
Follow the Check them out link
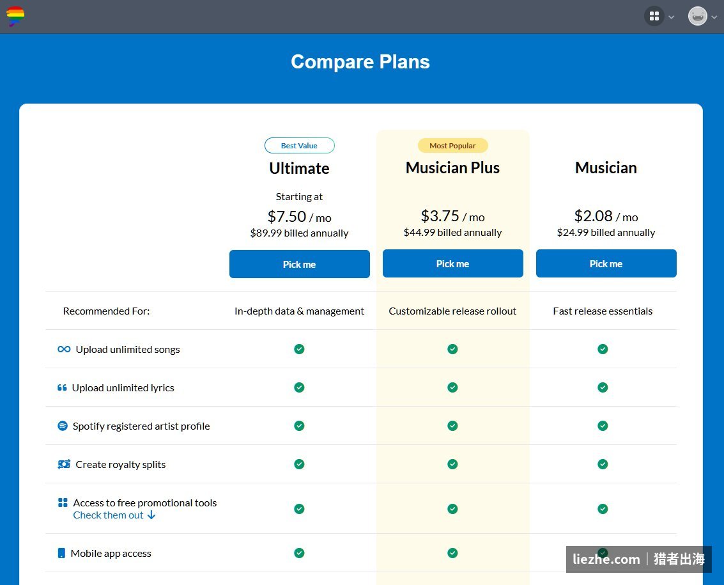point(108,515)
